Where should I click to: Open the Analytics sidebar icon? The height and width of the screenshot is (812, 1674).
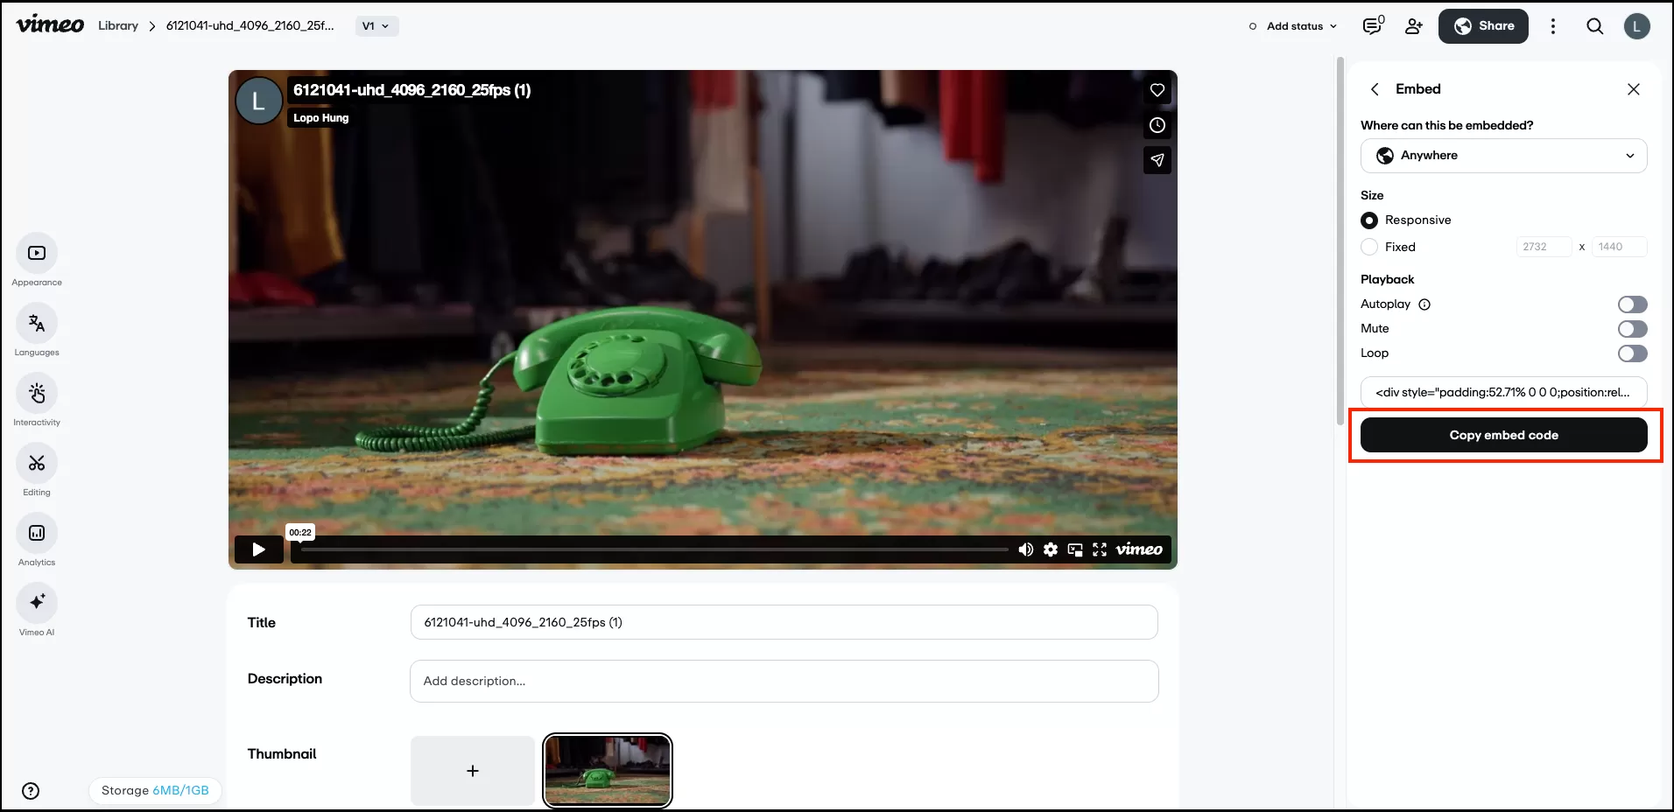click(37, 533)
